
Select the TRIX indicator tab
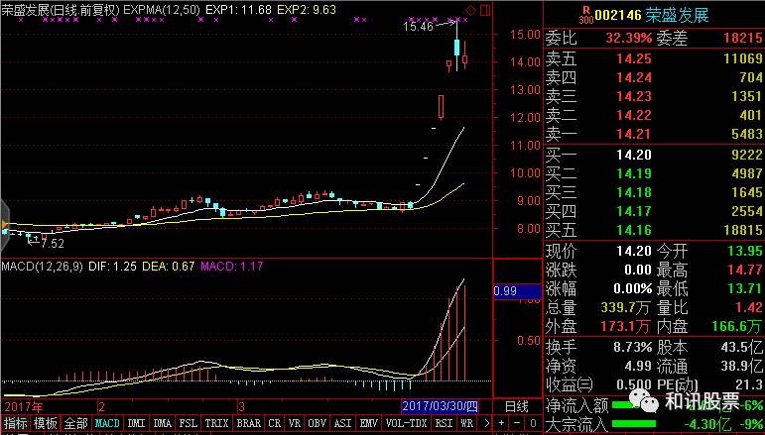pos(216,423)
